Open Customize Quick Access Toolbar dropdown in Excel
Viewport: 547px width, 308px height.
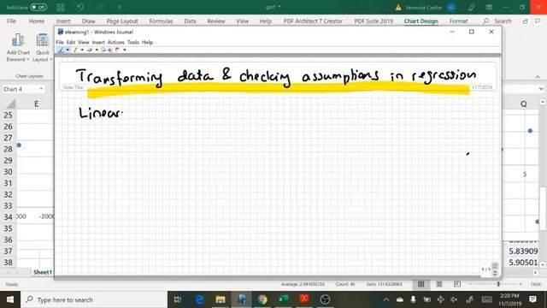(120, 7)
